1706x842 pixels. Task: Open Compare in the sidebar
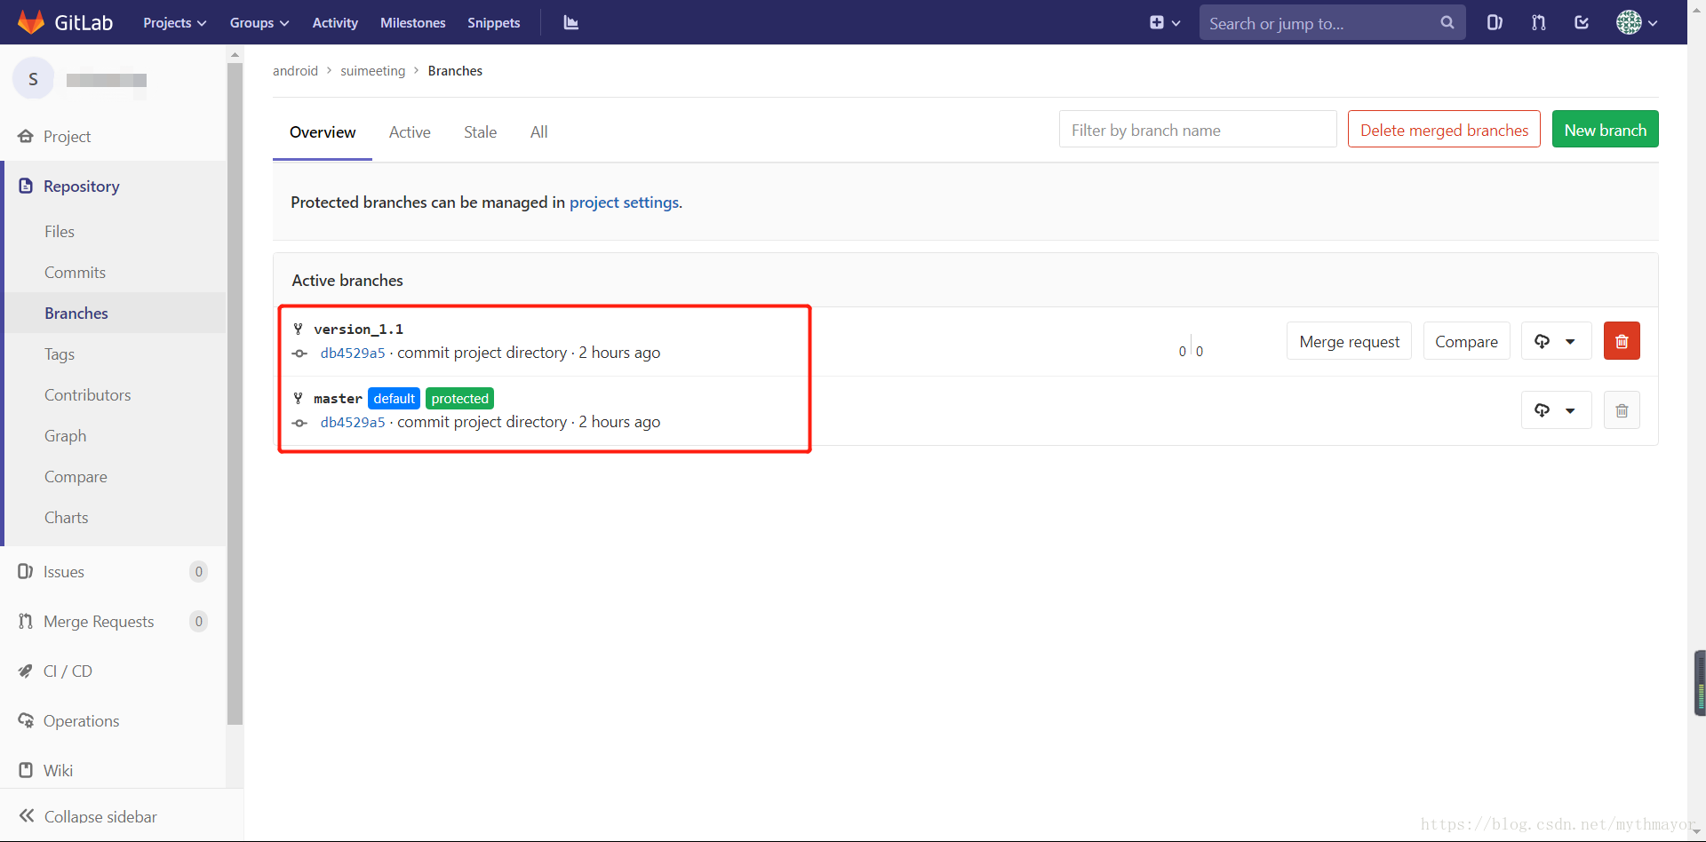point(76,477)
